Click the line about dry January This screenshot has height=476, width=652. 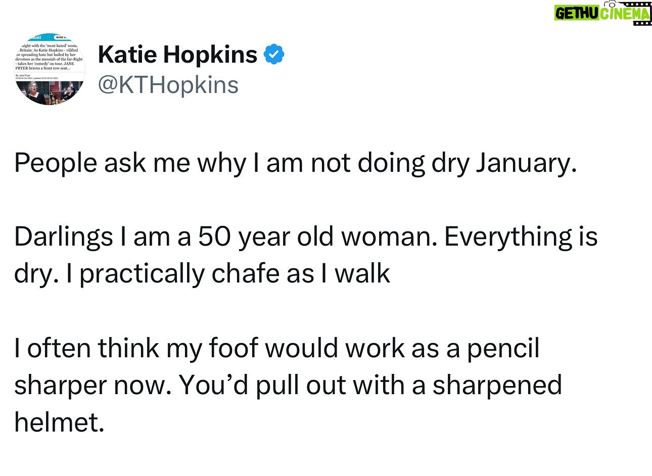296,164
